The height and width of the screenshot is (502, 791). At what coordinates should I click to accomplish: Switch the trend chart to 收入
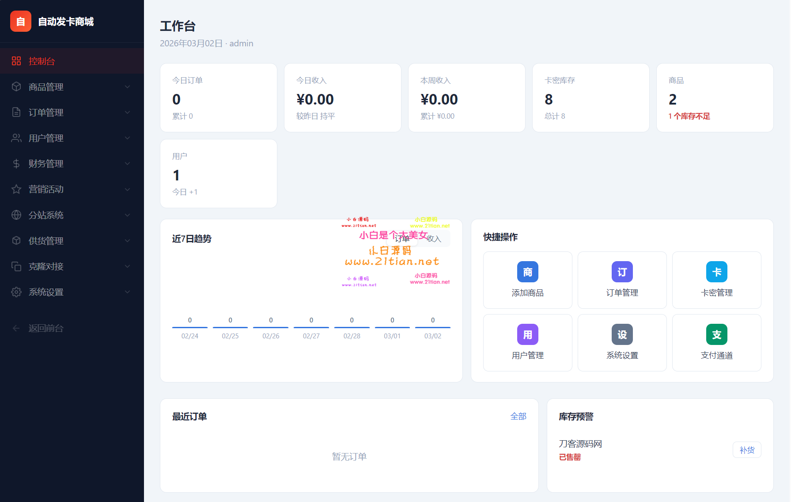pos(434,239)
